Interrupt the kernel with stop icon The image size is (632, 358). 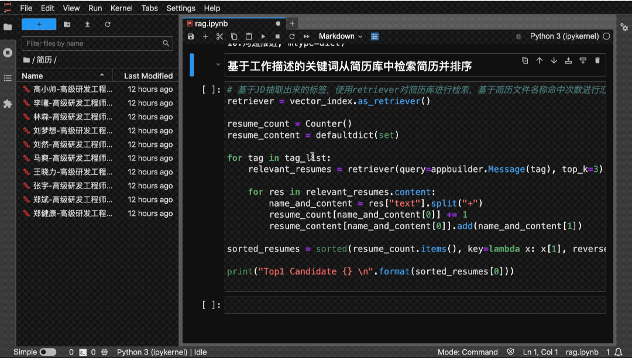[277, 36]
